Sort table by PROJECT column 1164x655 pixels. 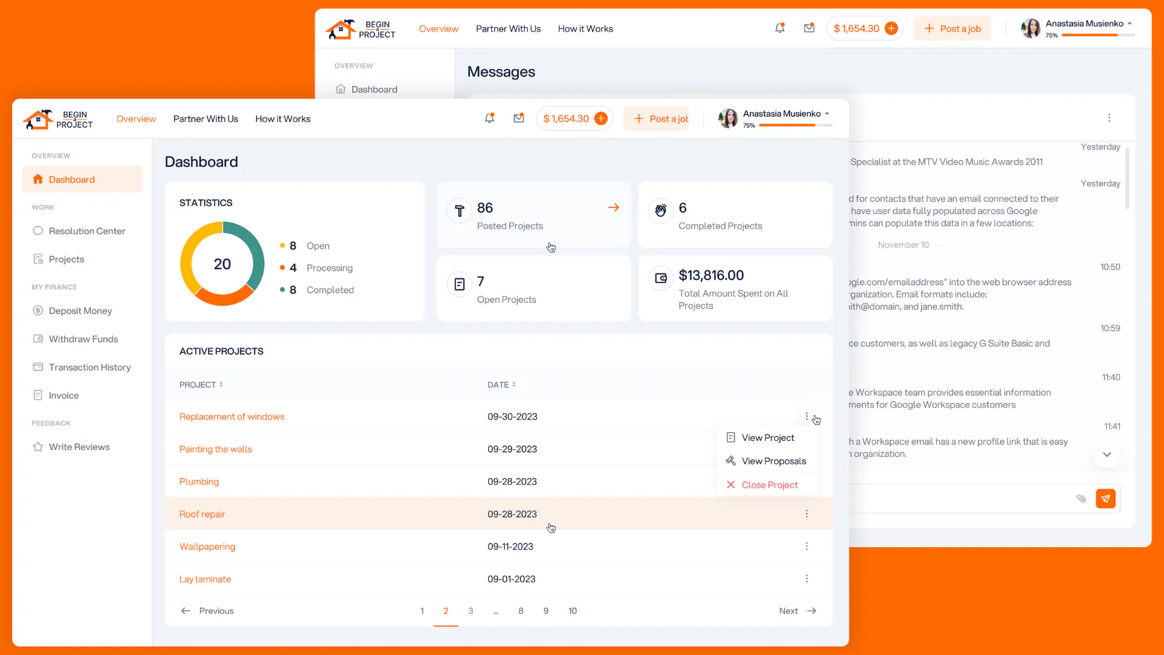pyautogui.click(x=201, y=385)
